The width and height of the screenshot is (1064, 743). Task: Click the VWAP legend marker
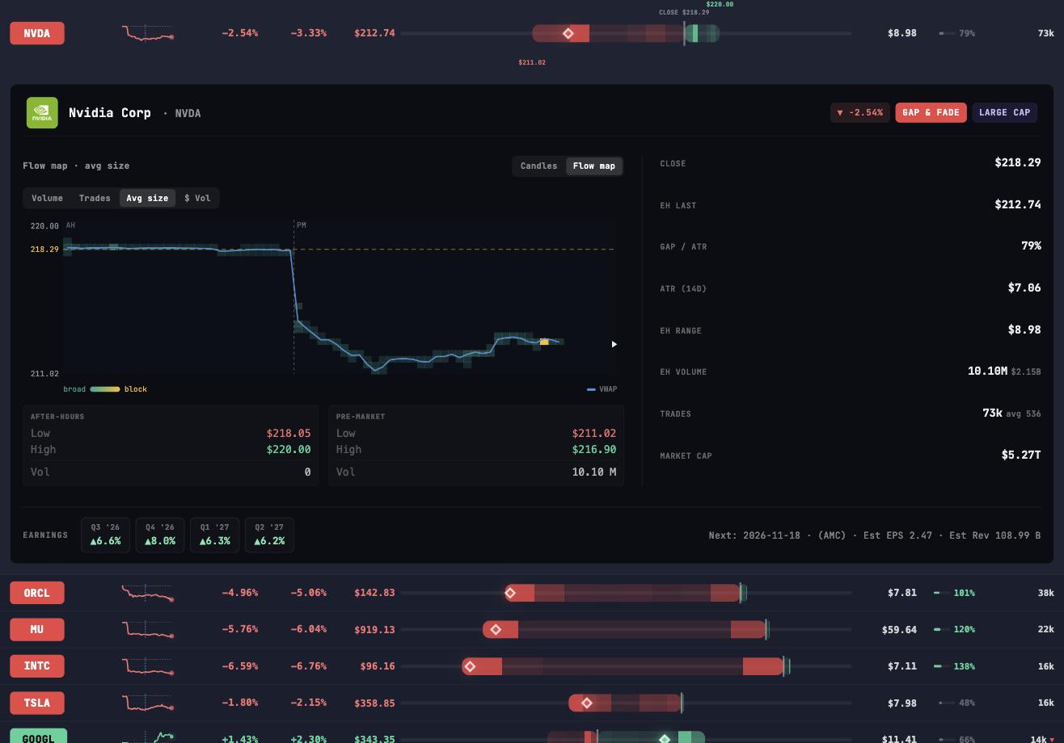[591, 389]
